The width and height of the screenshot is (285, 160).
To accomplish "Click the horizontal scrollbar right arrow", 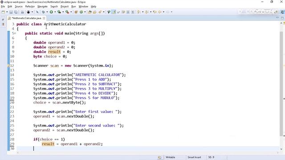I will (277, 152).
